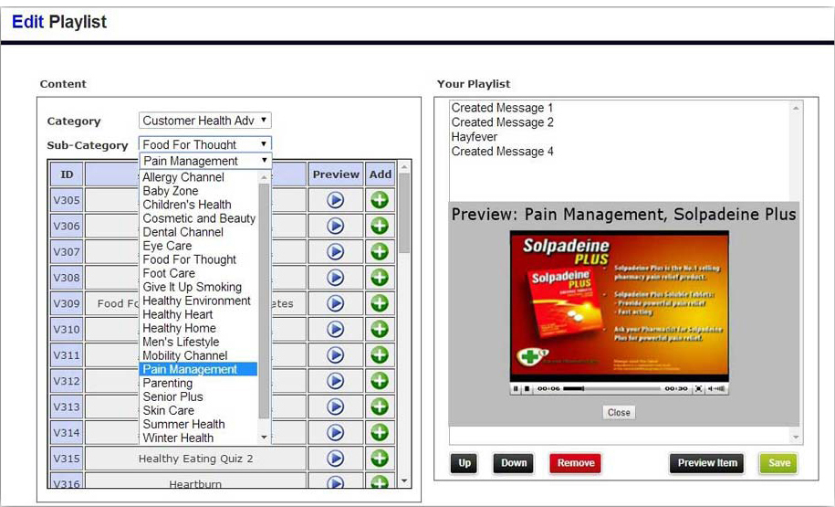Choose Mobility Channel option

(x=199, y=355)
